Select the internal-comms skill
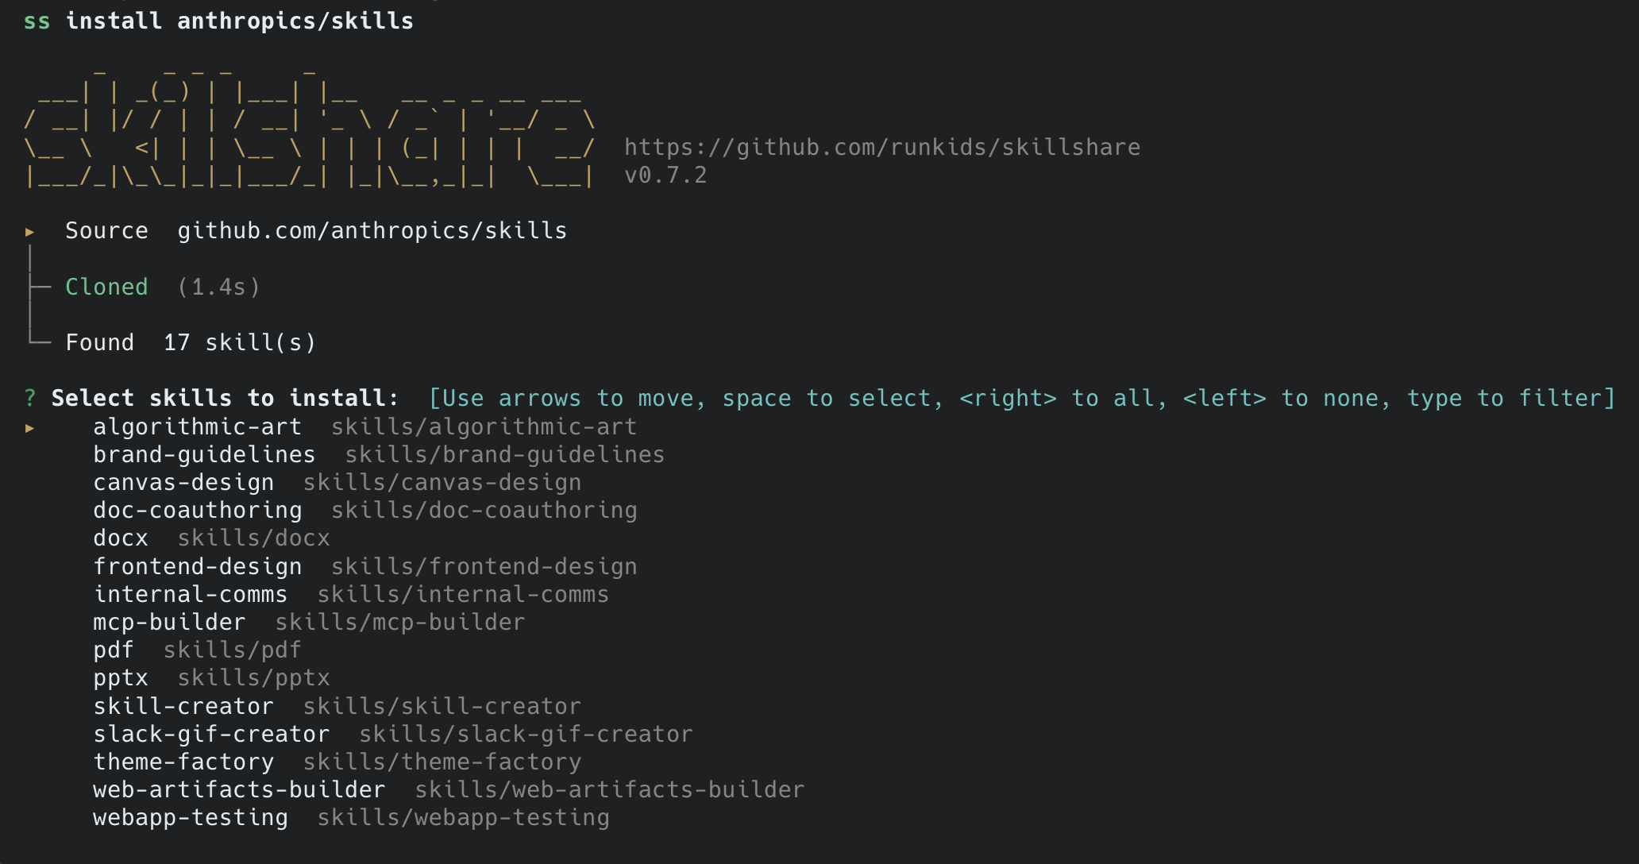The height and width of the screenshot is (864, 1639). pos(191,593)
